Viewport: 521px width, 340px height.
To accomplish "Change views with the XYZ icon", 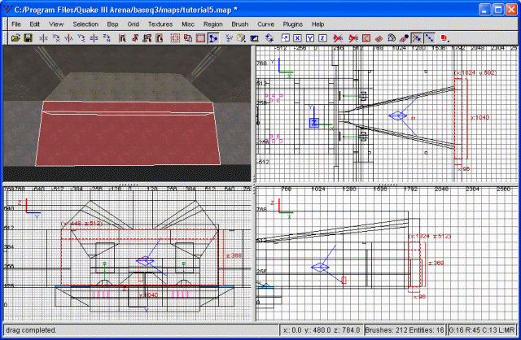I will coord(229,38).
